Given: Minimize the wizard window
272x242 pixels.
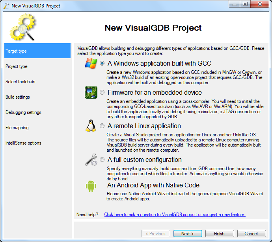Looking at the screenshot, I should point(235,4).
